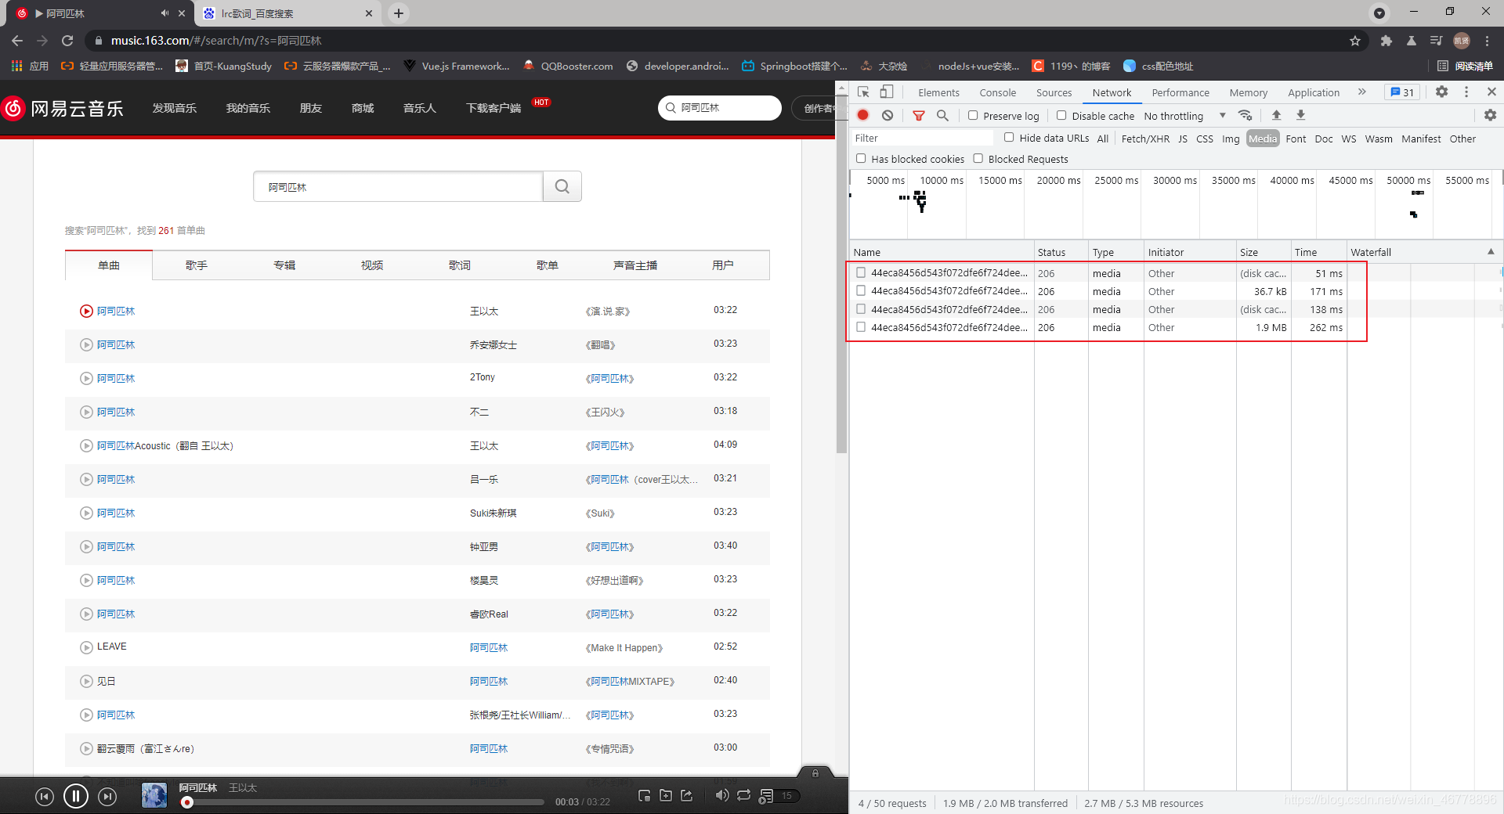The image size is (1504, 814).
Task: Open the player playlist queue icon
Action: (766, 796)
